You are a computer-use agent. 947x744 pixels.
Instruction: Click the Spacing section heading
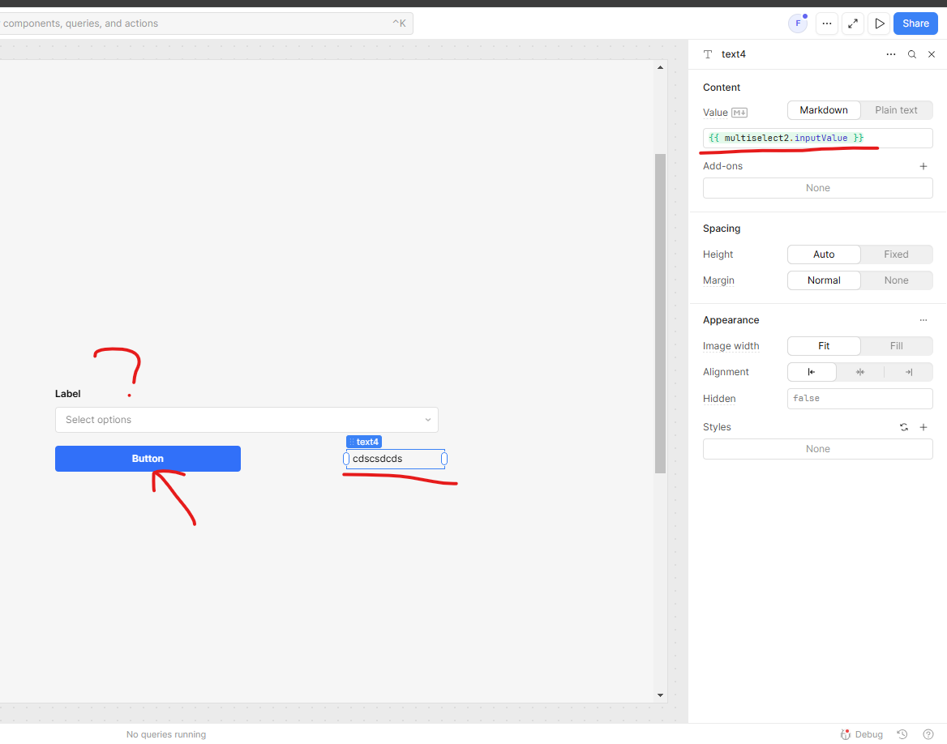[721, 229]
